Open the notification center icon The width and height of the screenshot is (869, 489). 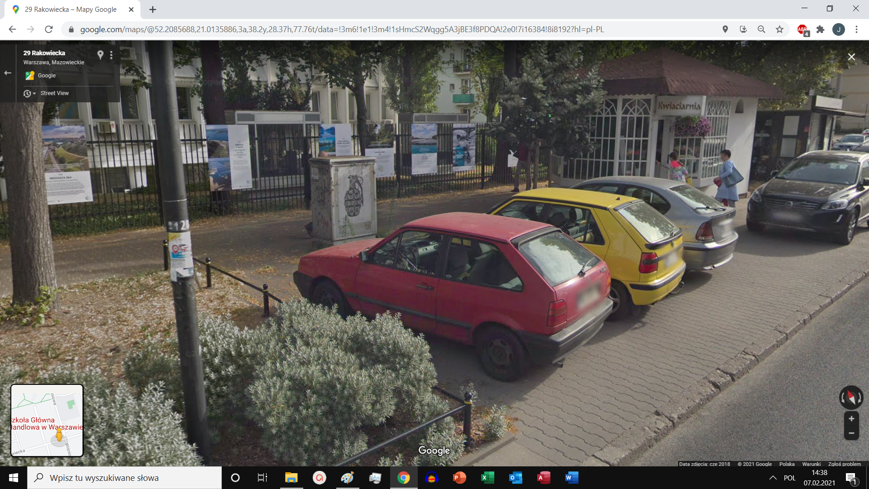pyautogui.click(x=851, y=478)
